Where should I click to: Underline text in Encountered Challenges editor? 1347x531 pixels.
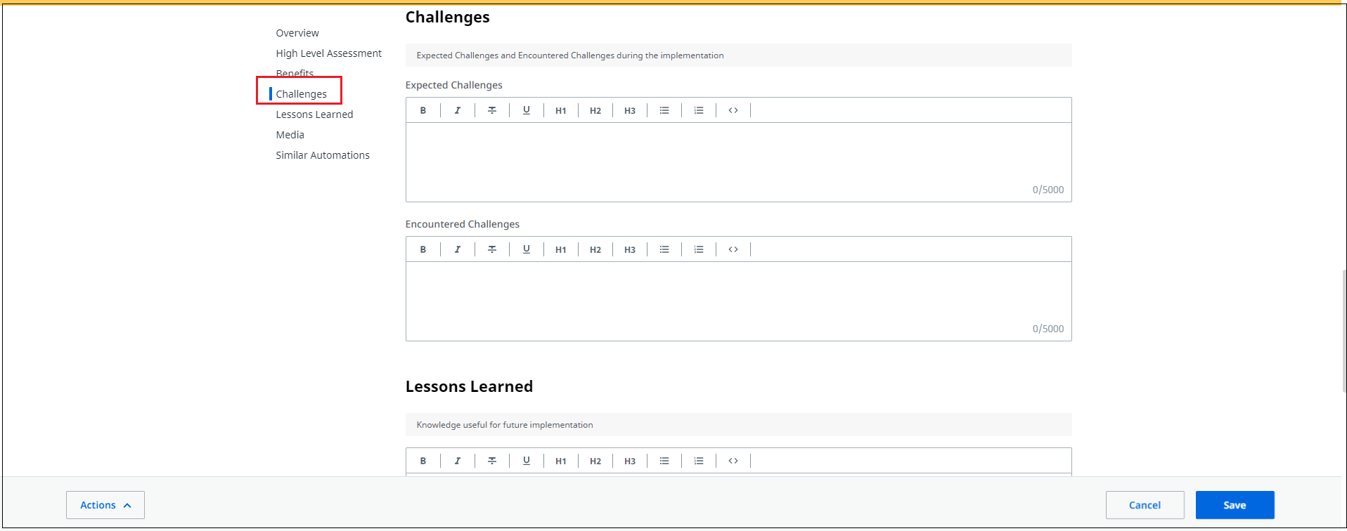tap(527, 249)
